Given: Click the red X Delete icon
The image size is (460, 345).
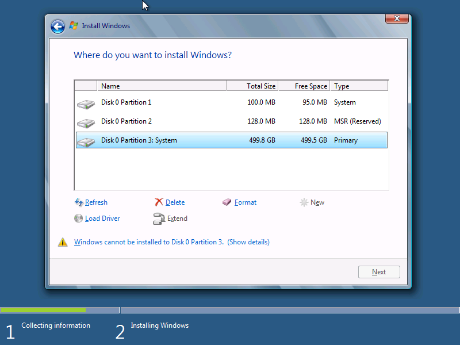Looking at the screenshot, I should point(159,202).
